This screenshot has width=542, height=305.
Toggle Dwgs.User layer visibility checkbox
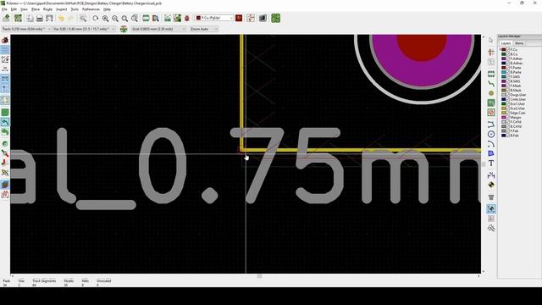(x=508, y=95)
